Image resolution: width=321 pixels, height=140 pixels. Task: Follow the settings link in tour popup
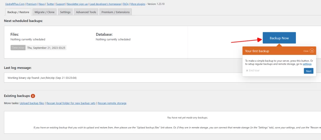[x=307, y=64]
